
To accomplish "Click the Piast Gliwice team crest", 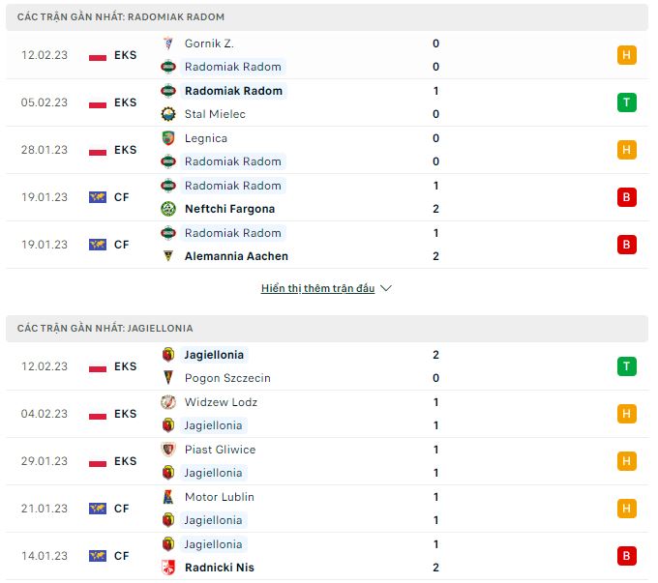I will (x=168, y=450).
